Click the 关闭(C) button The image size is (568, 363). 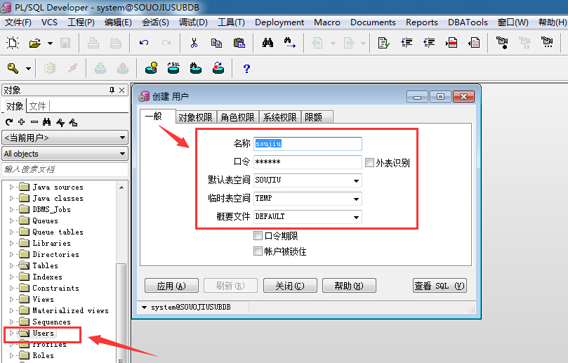click(x=290, y=286)
